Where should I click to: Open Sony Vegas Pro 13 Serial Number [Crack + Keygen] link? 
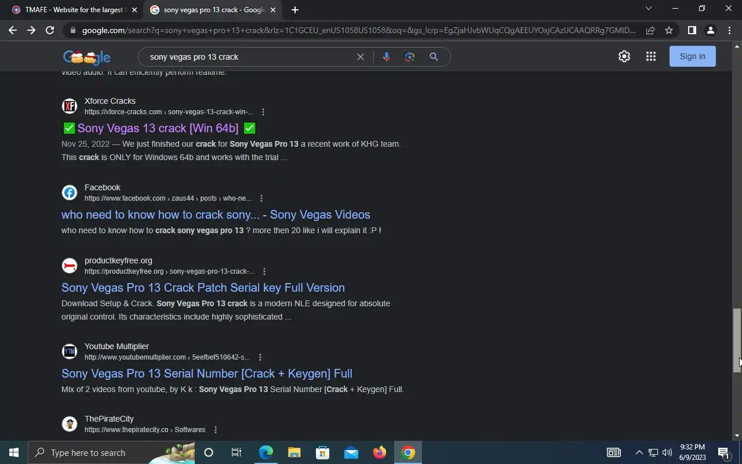[x=207, y=374]
